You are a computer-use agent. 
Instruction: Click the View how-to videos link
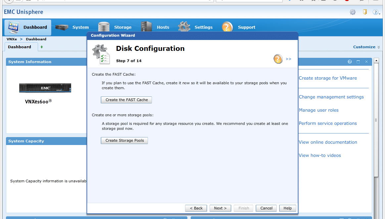click(x=320, y=156)
